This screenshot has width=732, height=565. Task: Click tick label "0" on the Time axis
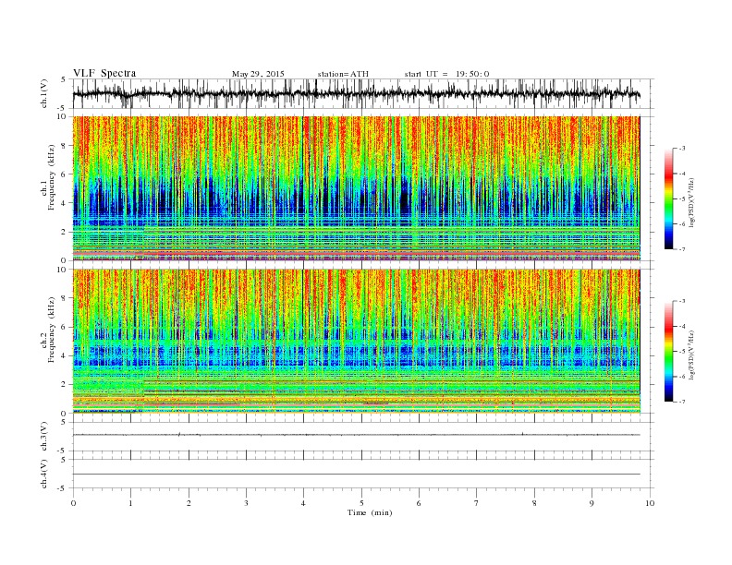(73, 503)
